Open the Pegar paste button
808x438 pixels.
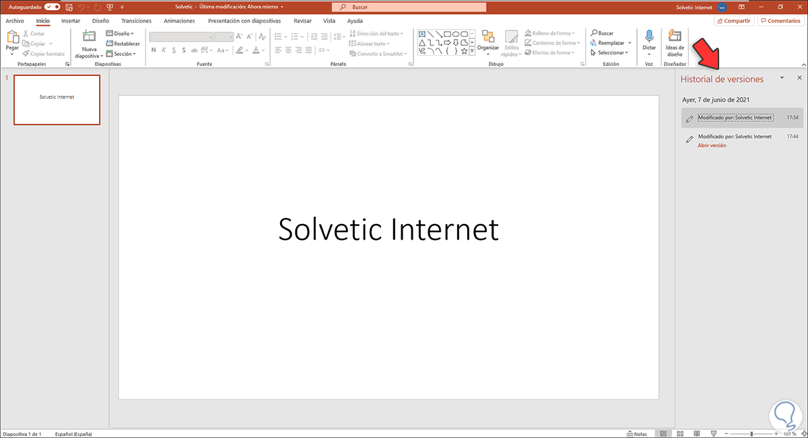(x=12, y=42)
